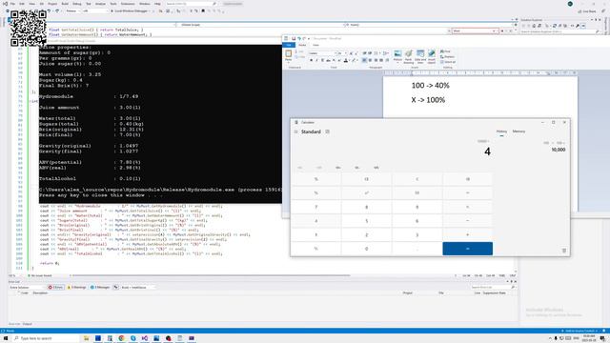This screenshot has height=343, width=610.
Task: Expand WordPad Picture dropdown arrow
Action: 397,63
